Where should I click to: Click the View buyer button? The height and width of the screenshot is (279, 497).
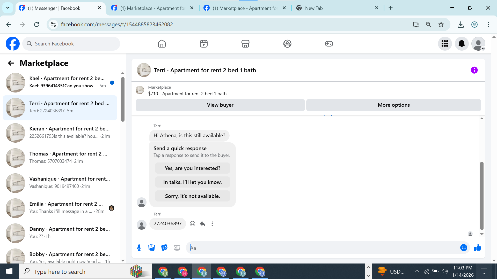click(220, 105)
